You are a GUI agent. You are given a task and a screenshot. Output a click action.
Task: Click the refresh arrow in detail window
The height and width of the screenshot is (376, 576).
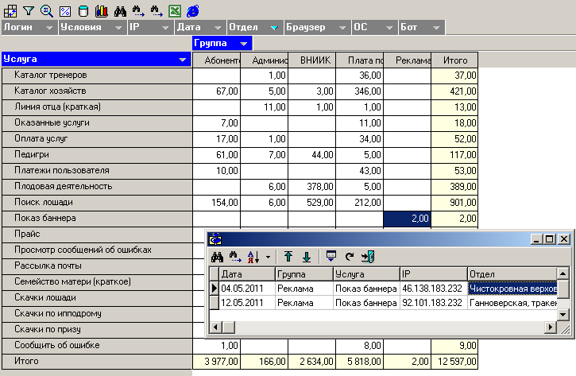tap(348, 257)
